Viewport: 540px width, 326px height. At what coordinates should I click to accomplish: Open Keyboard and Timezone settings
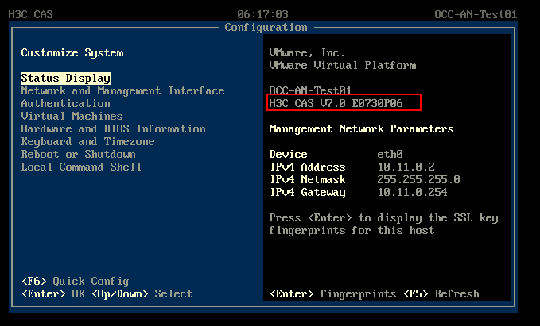(x=87, y=142)
